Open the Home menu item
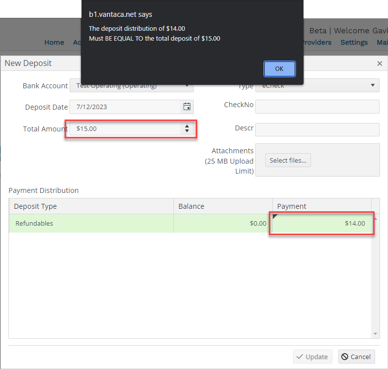The height and width of the screenshot is (369, 388). click(x=54, y=43)
